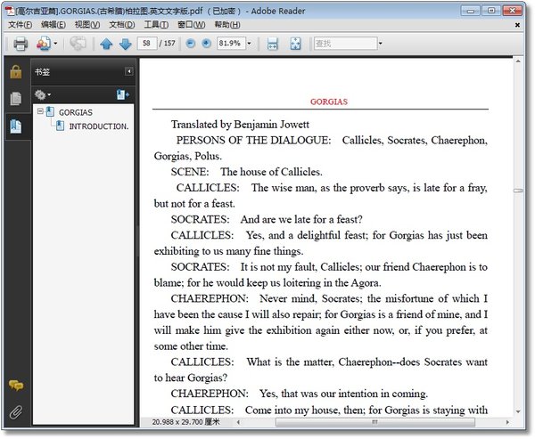Open the 视图(V) menu
The width and height of the screenshot is (535, 439).
point(86,25)
